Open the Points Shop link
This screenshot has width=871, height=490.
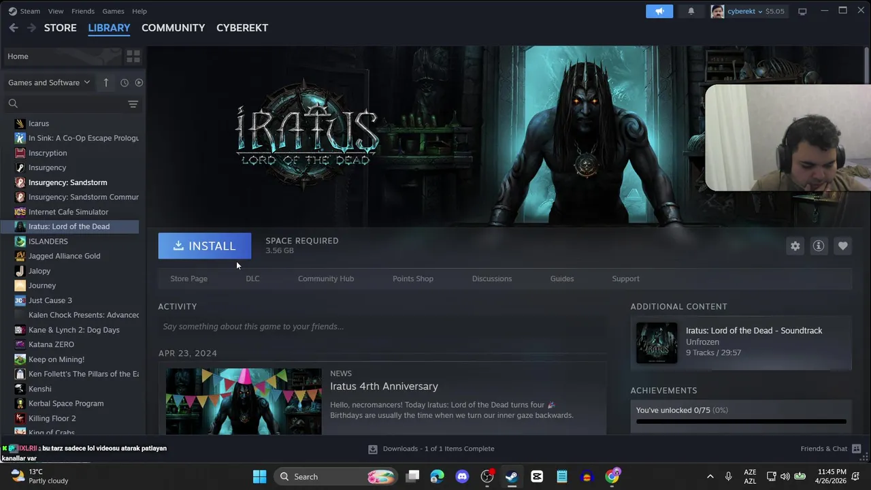(x=413, y=278)
